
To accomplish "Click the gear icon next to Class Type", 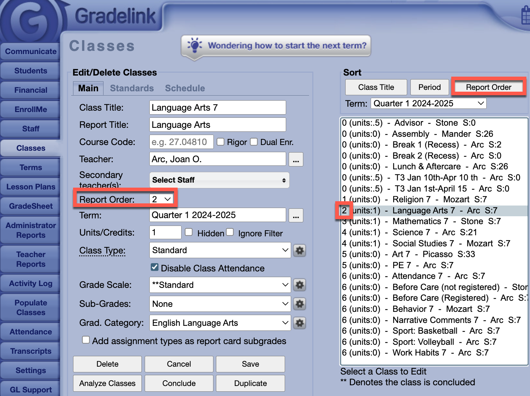I will [299, 250].
